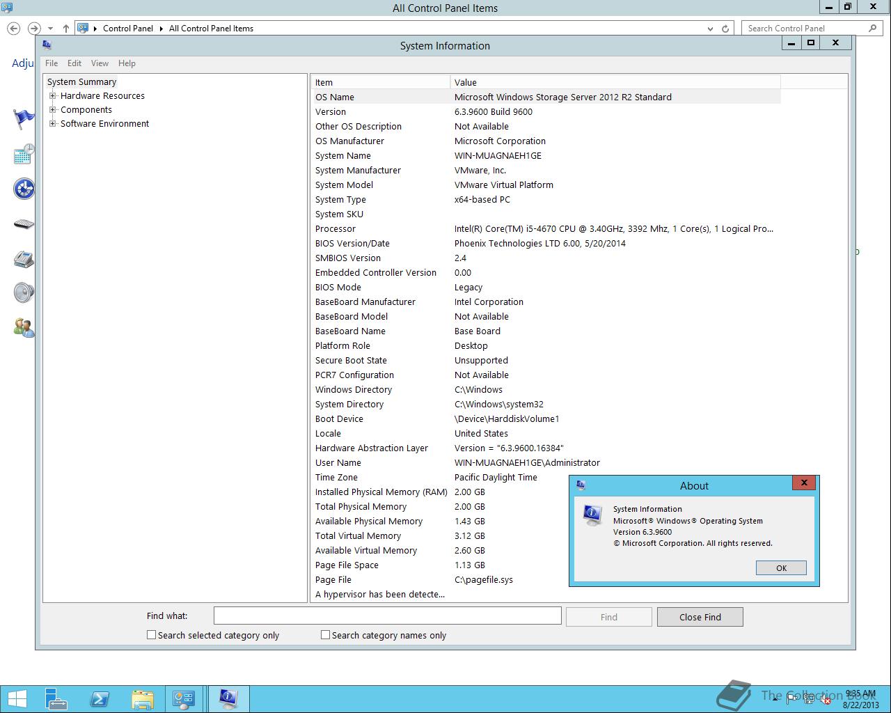
Task: Open the Help menu
Action: coord(127,63)
